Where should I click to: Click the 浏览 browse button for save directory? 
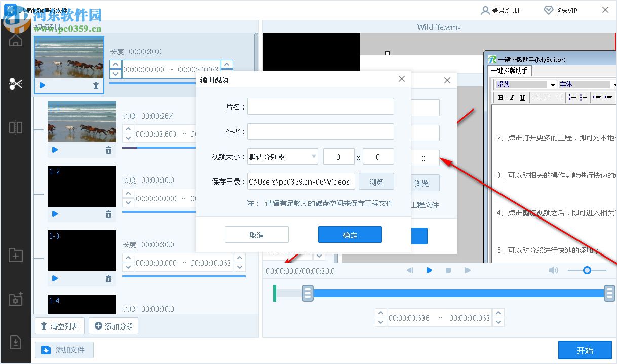[376, 181]
